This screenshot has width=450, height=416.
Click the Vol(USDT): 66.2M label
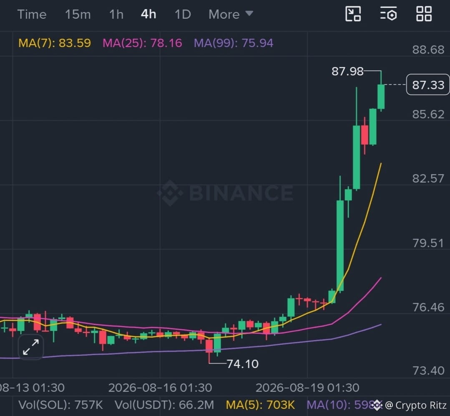tap(164, 405)
